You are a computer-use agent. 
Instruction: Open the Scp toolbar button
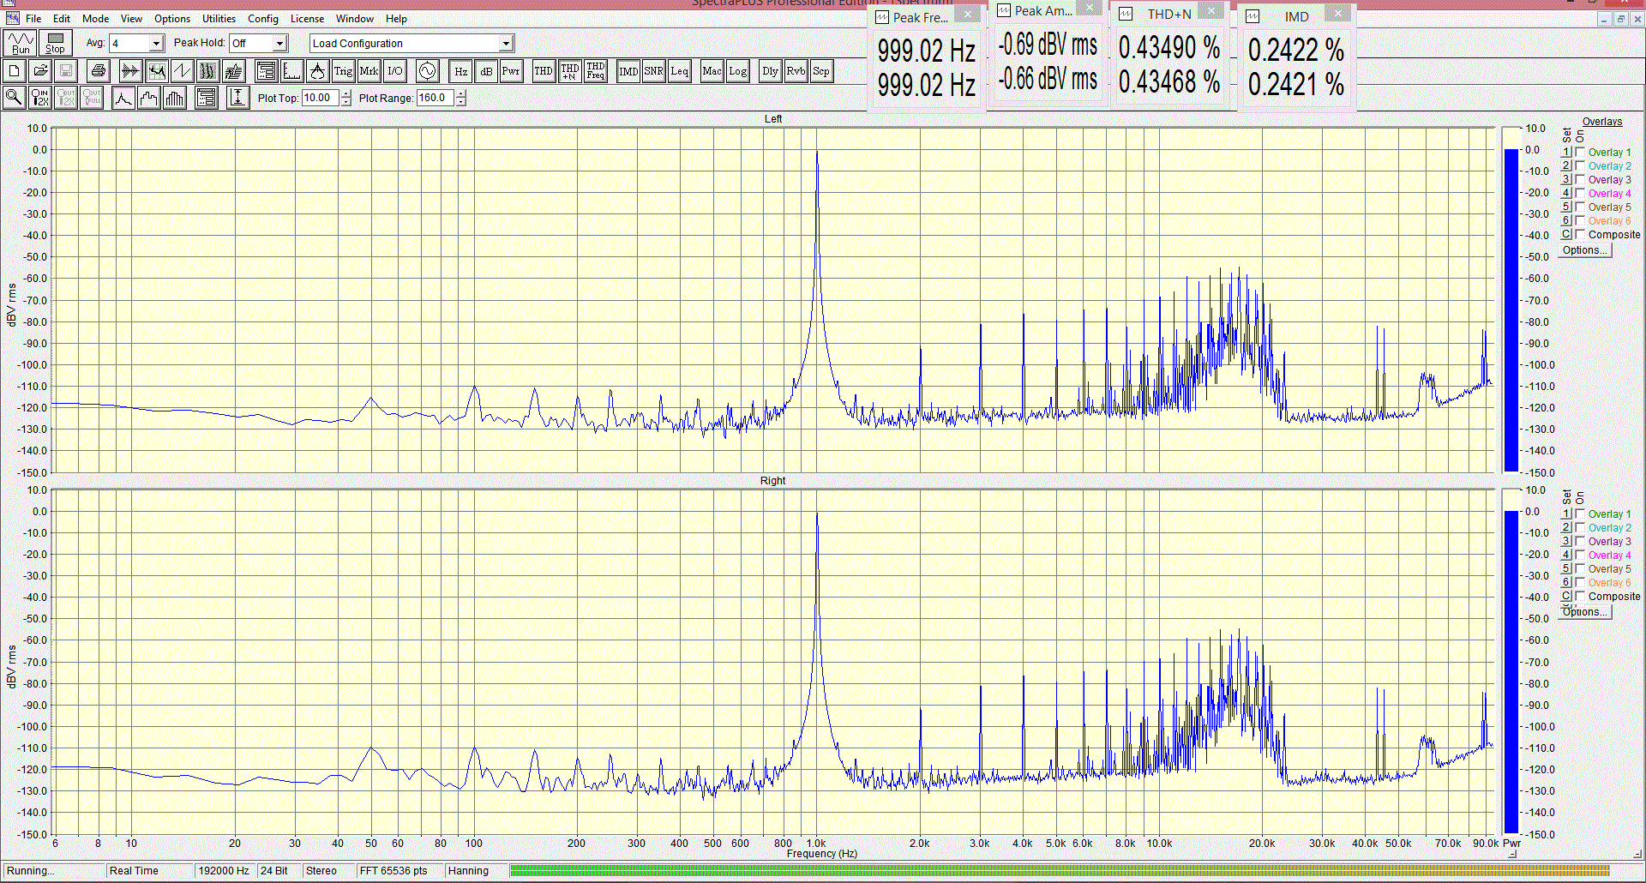pyautogui.click(x=820, y=71)
